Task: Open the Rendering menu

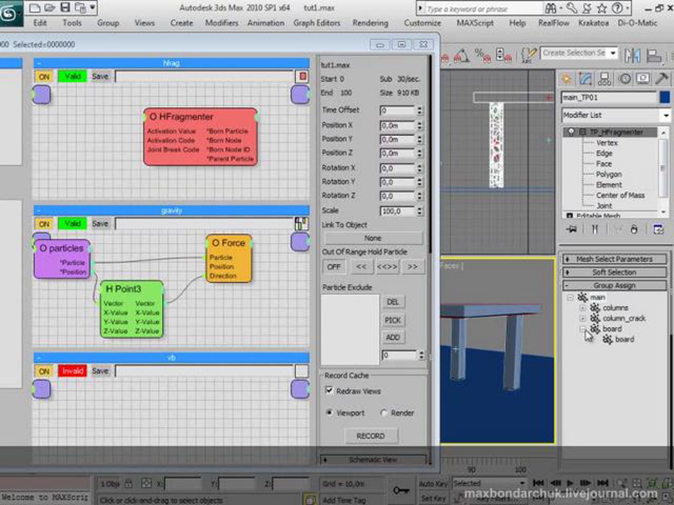Action: point(370,23)
